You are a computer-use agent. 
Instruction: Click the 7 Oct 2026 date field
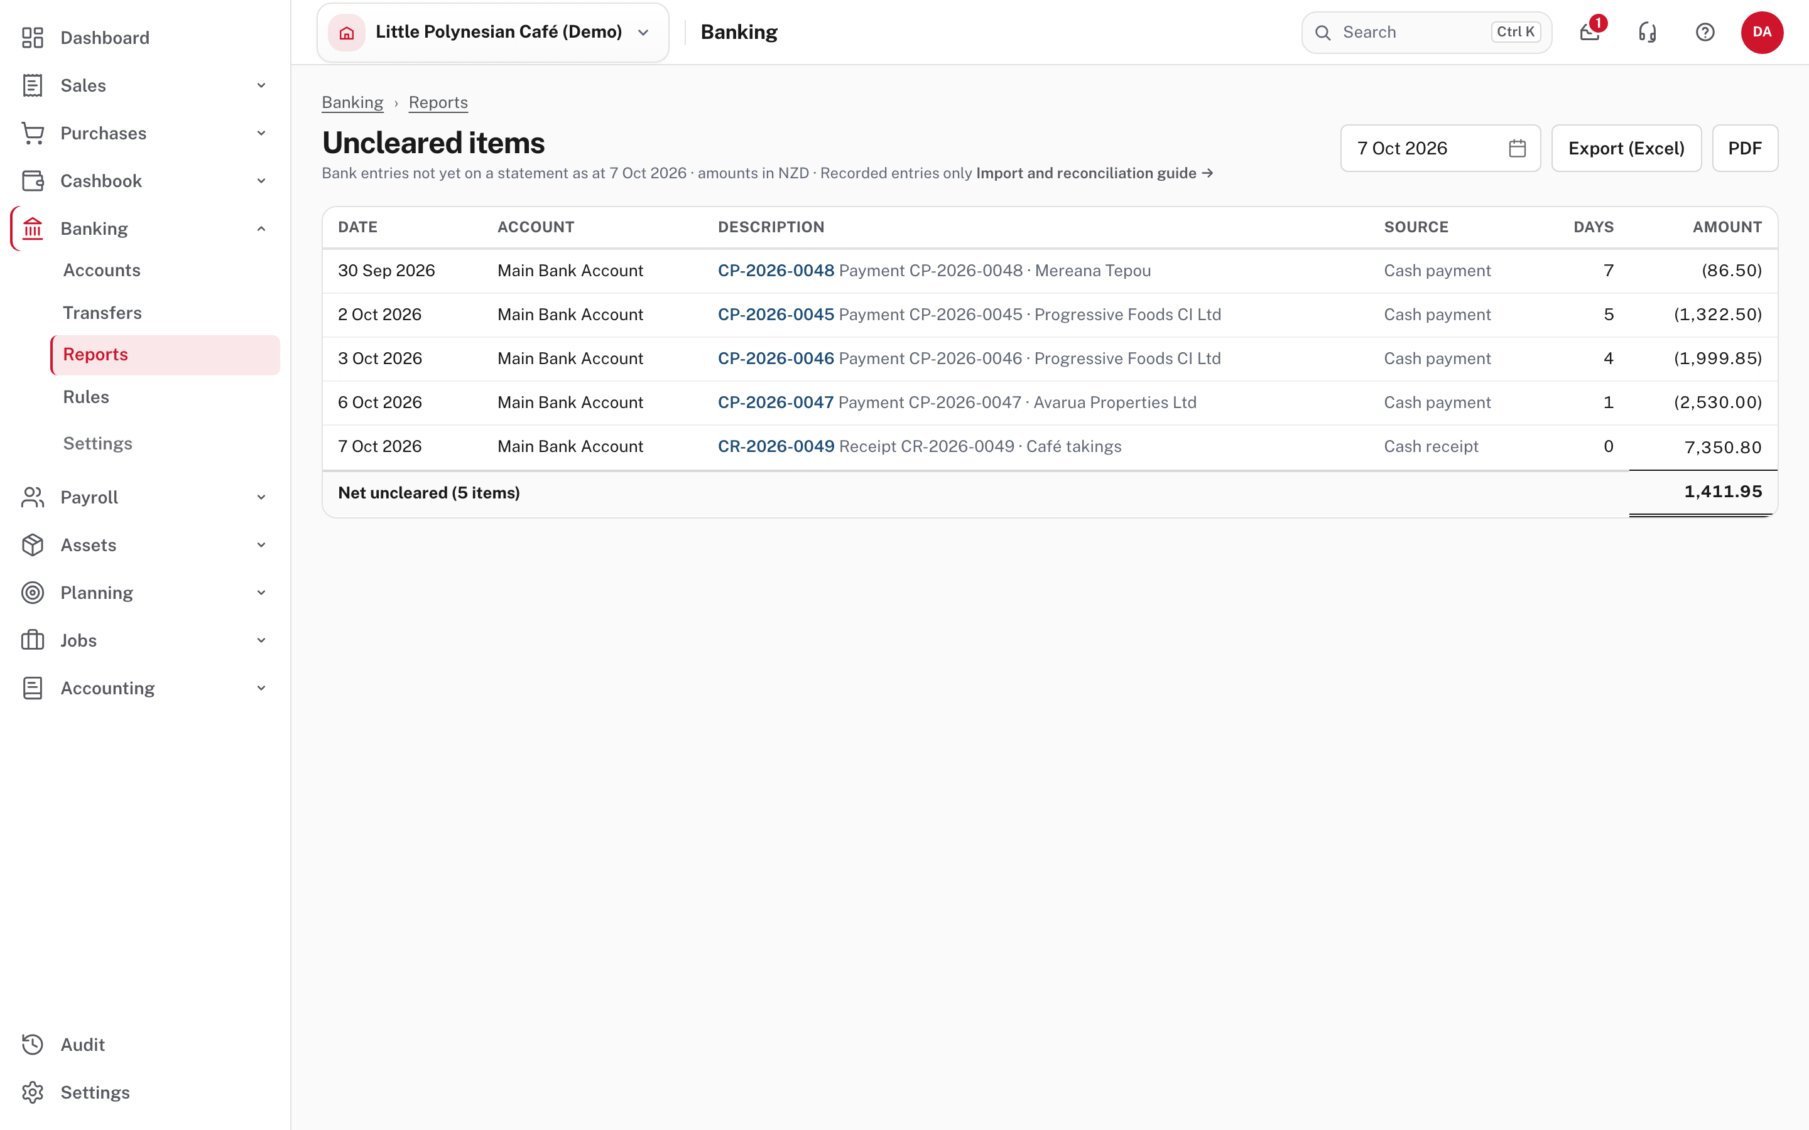click(1440, 148)
